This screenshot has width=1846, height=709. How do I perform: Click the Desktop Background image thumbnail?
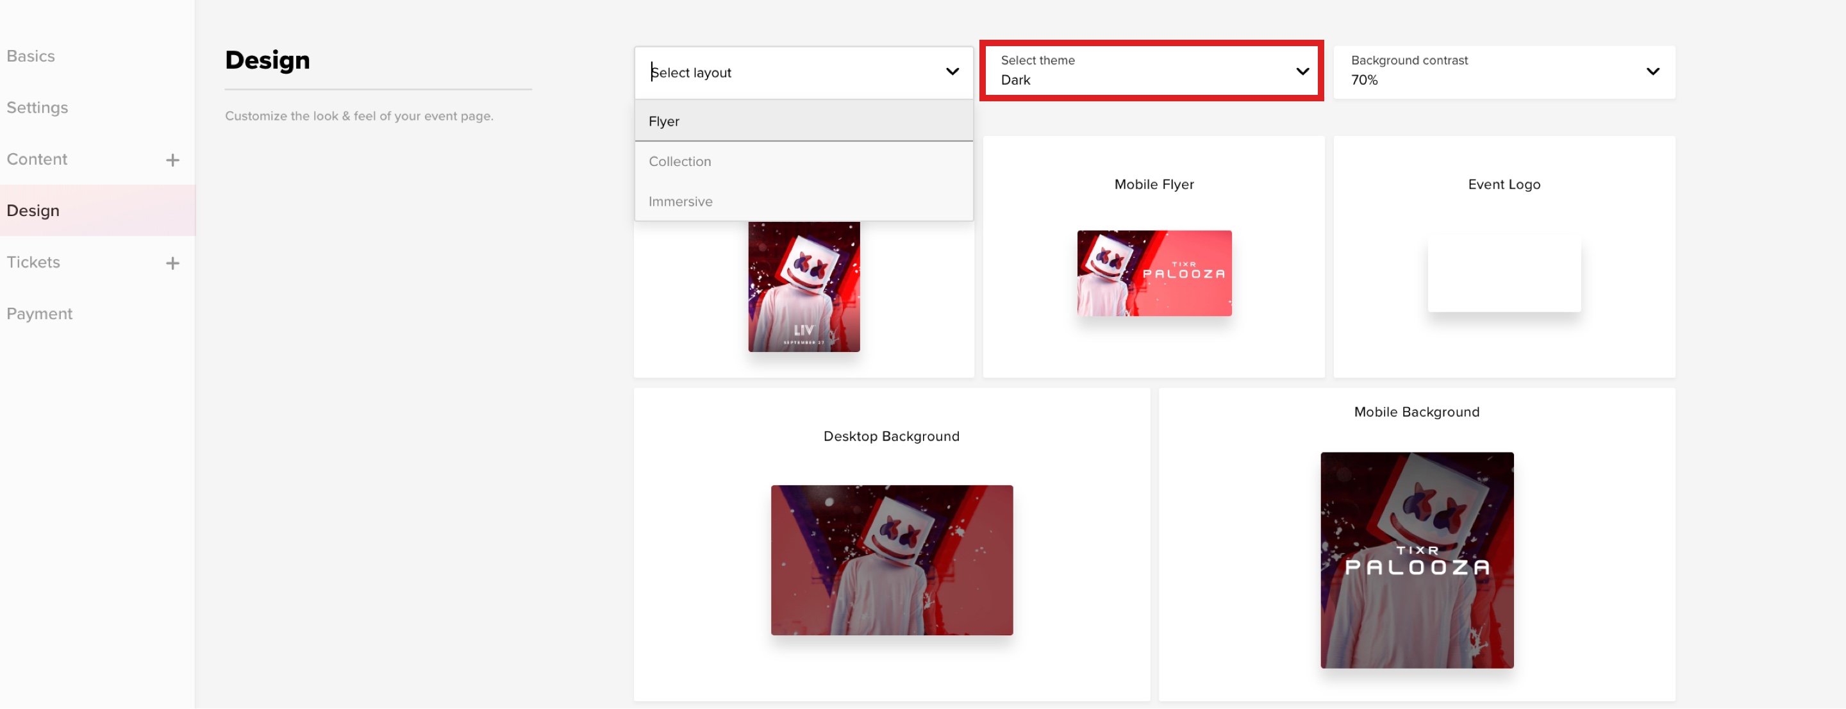892,561
